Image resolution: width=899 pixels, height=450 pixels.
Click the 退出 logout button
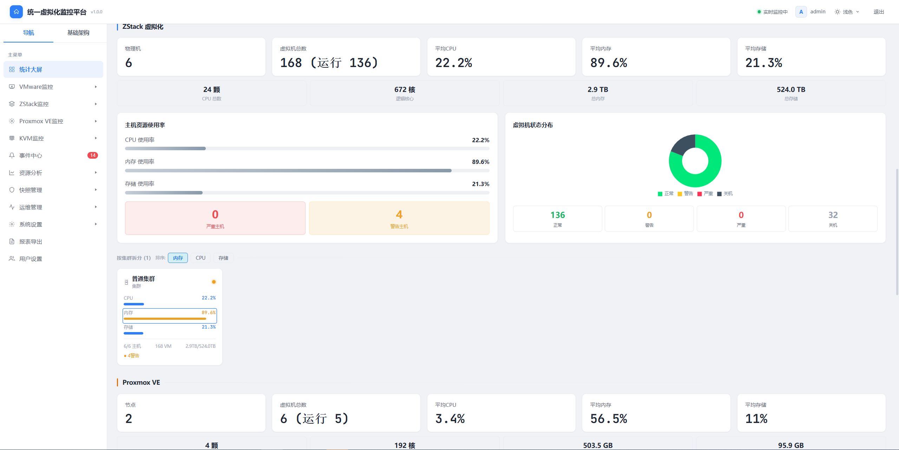(x=879, y=12)
